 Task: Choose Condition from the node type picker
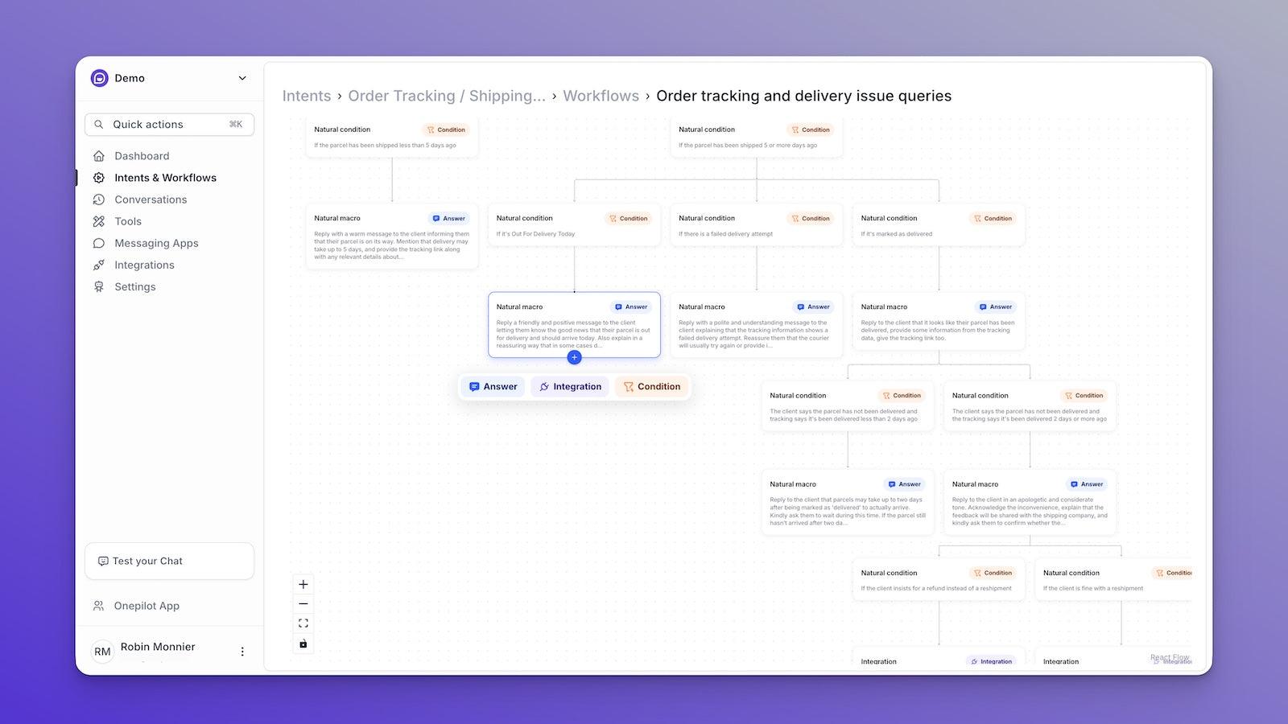[652, 386]
